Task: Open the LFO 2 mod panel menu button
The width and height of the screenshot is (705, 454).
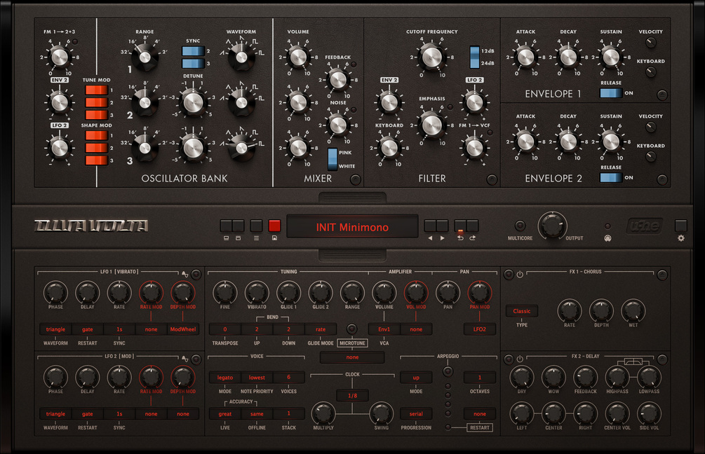Action: (x=196, y=359)
